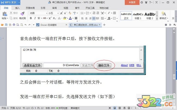Screen dimensions: 177x110
Task: Apply superscript X² formatting
Action: coord(50,18)
